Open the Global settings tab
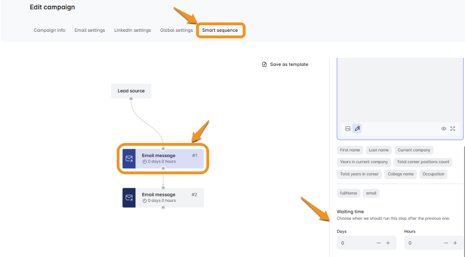 (x=176, y=30)
